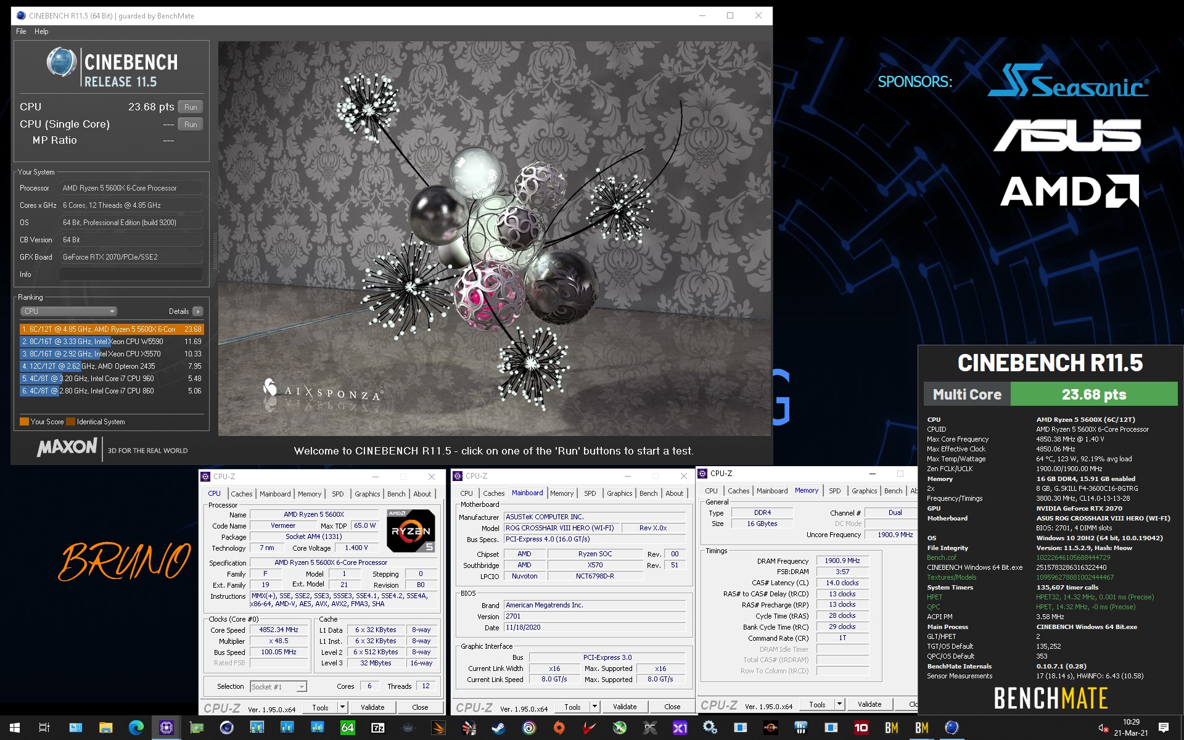Open the Ryzen Master taskbar icon

[x=770, y=728]
